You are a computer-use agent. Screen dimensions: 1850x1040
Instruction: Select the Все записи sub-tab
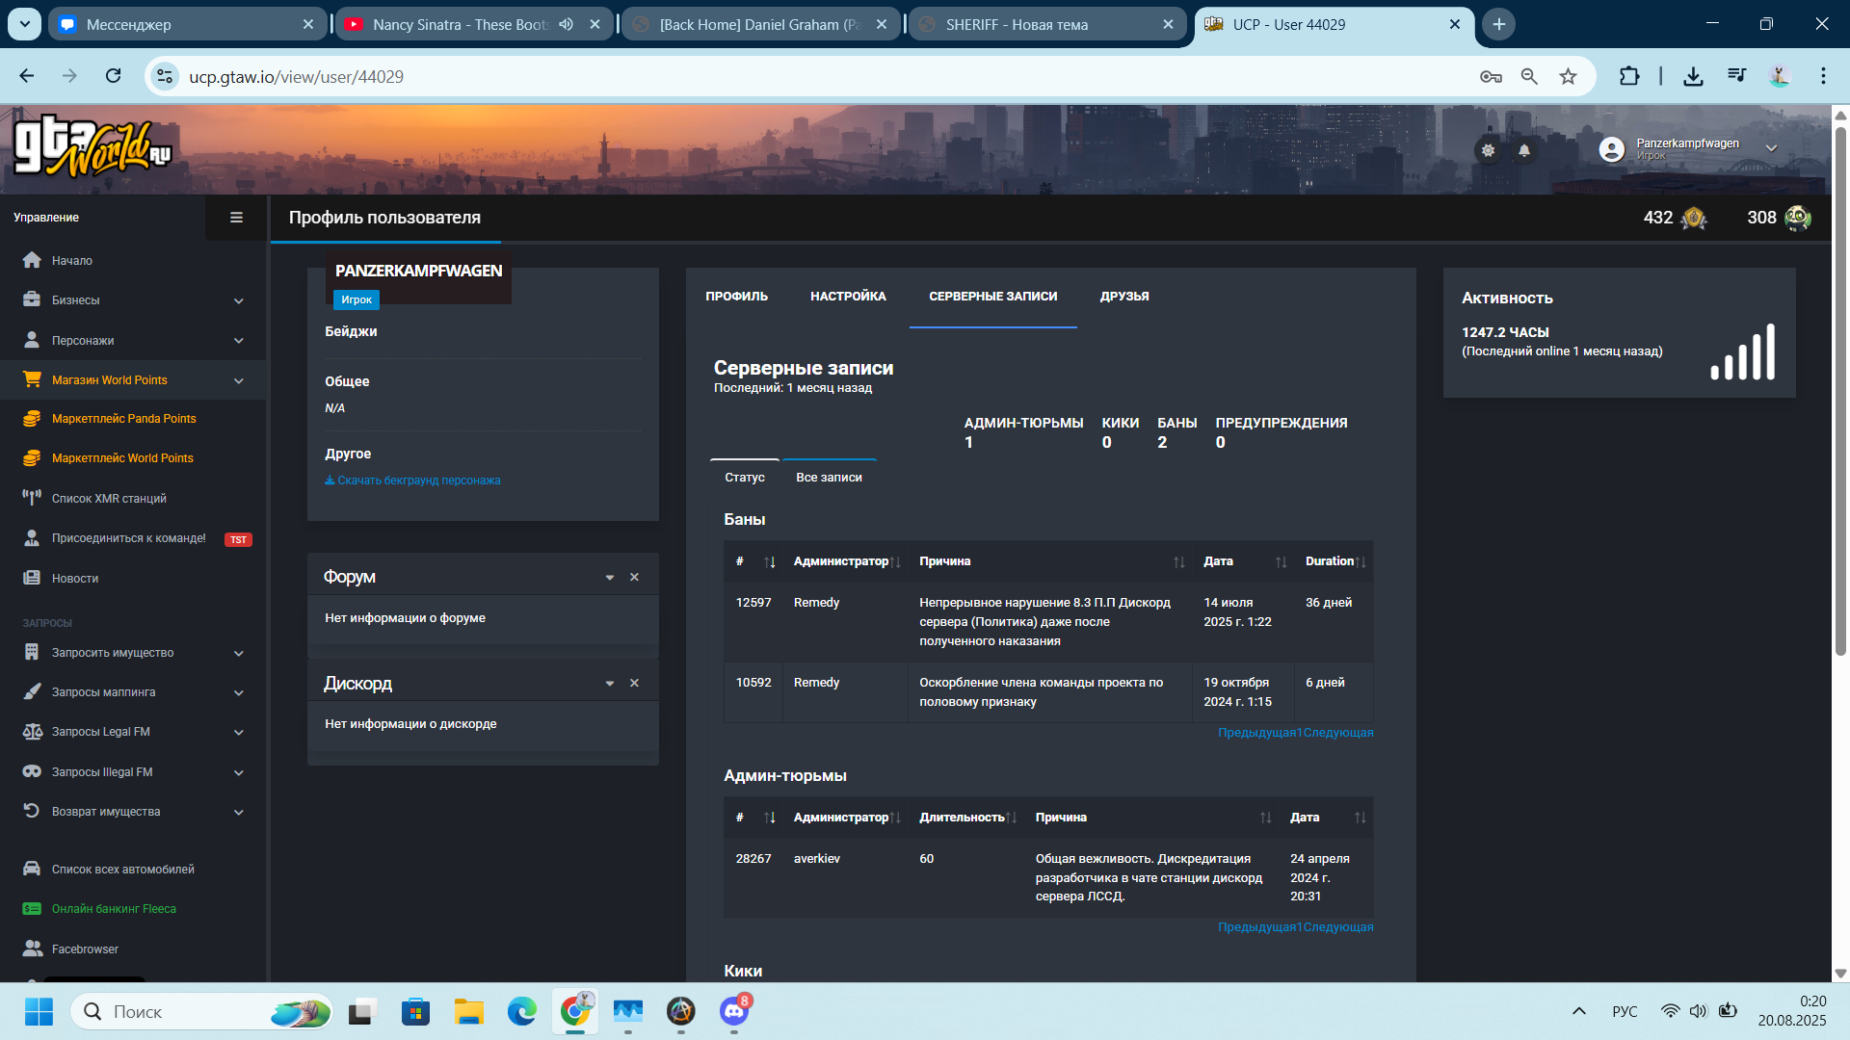click(x=829, y=478)
